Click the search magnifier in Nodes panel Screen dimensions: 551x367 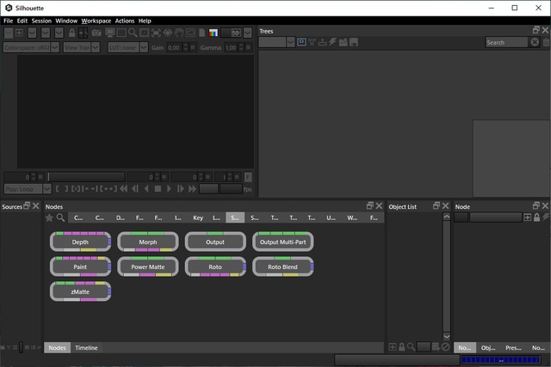click(x=59, y=218)
